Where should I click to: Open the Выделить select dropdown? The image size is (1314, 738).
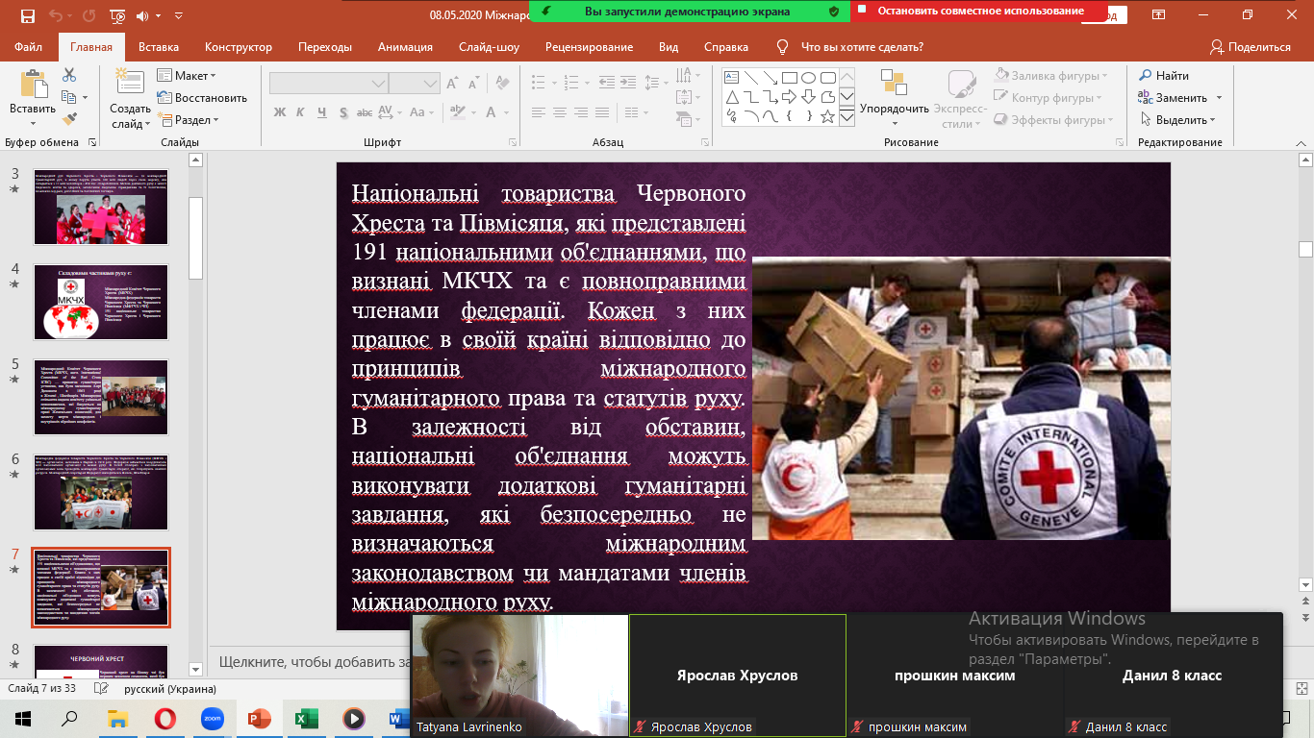tap(1179, 120)
